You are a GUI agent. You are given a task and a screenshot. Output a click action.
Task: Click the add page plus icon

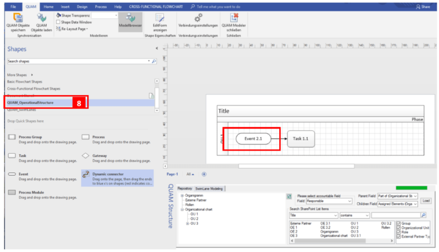click(204, 174)
